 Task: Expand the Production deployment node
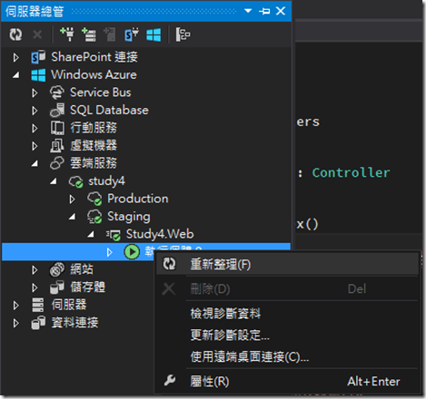[72, 199]
